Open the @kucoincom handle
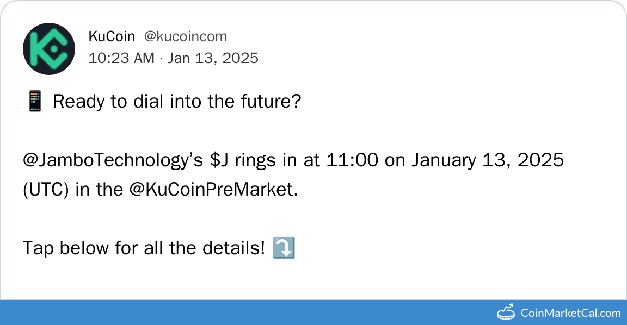This screenshot has width=627, height=325. (x=185, y=36)
